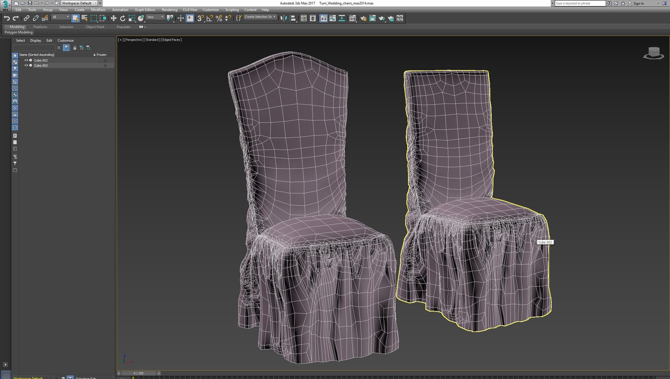
Task: Open Schematic View icon
Action: [x=342, y=18]
